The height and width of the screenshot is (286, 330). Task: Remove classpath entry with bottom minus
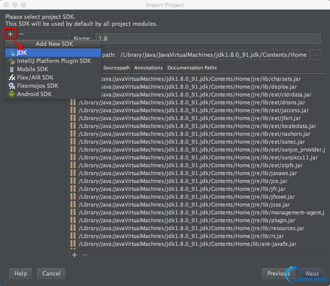(85, 255)
